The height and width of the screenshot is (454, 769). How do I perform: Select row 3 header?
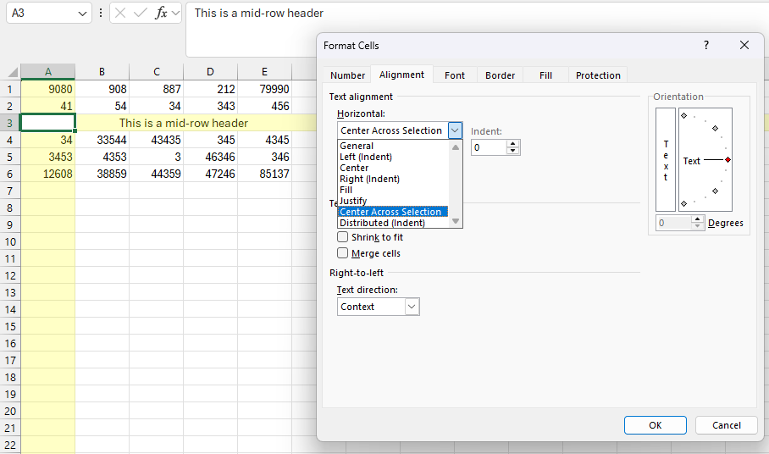coord(10,123)
